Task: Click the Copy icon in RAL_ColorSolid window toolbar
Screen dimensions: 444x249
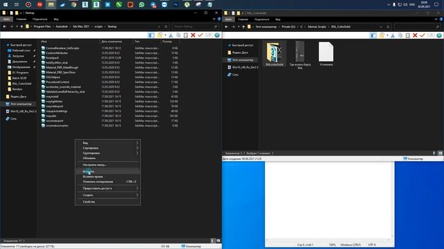Action: [x=400, y=35]
